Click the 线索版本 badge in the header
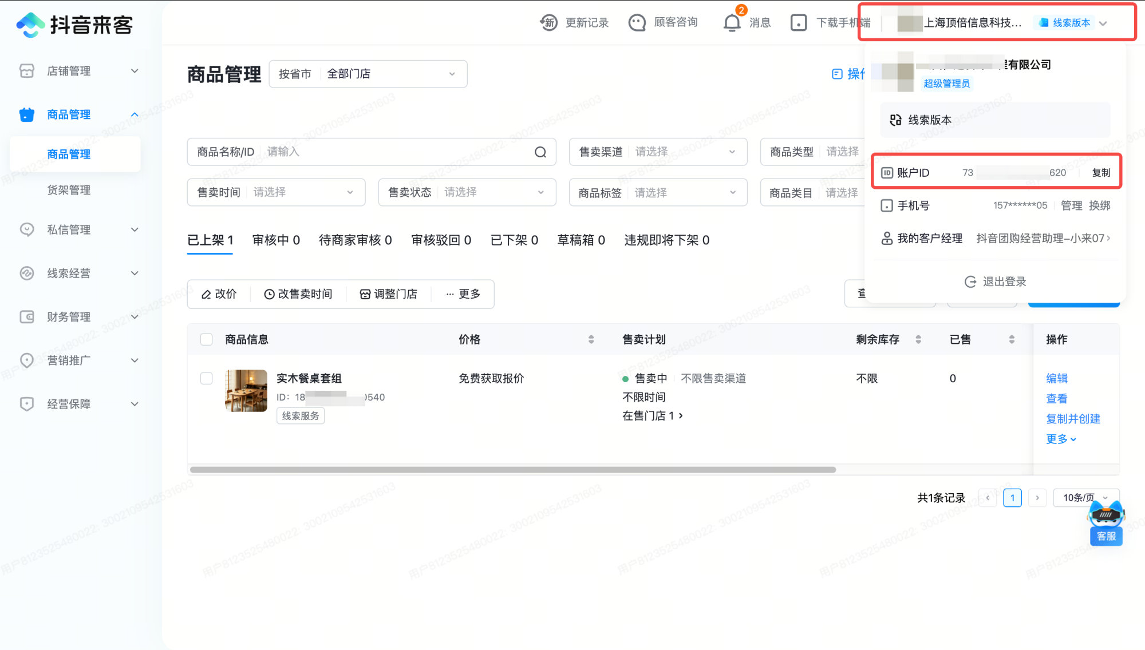Screen dimensions: 1145x650 coord(1065,23)
